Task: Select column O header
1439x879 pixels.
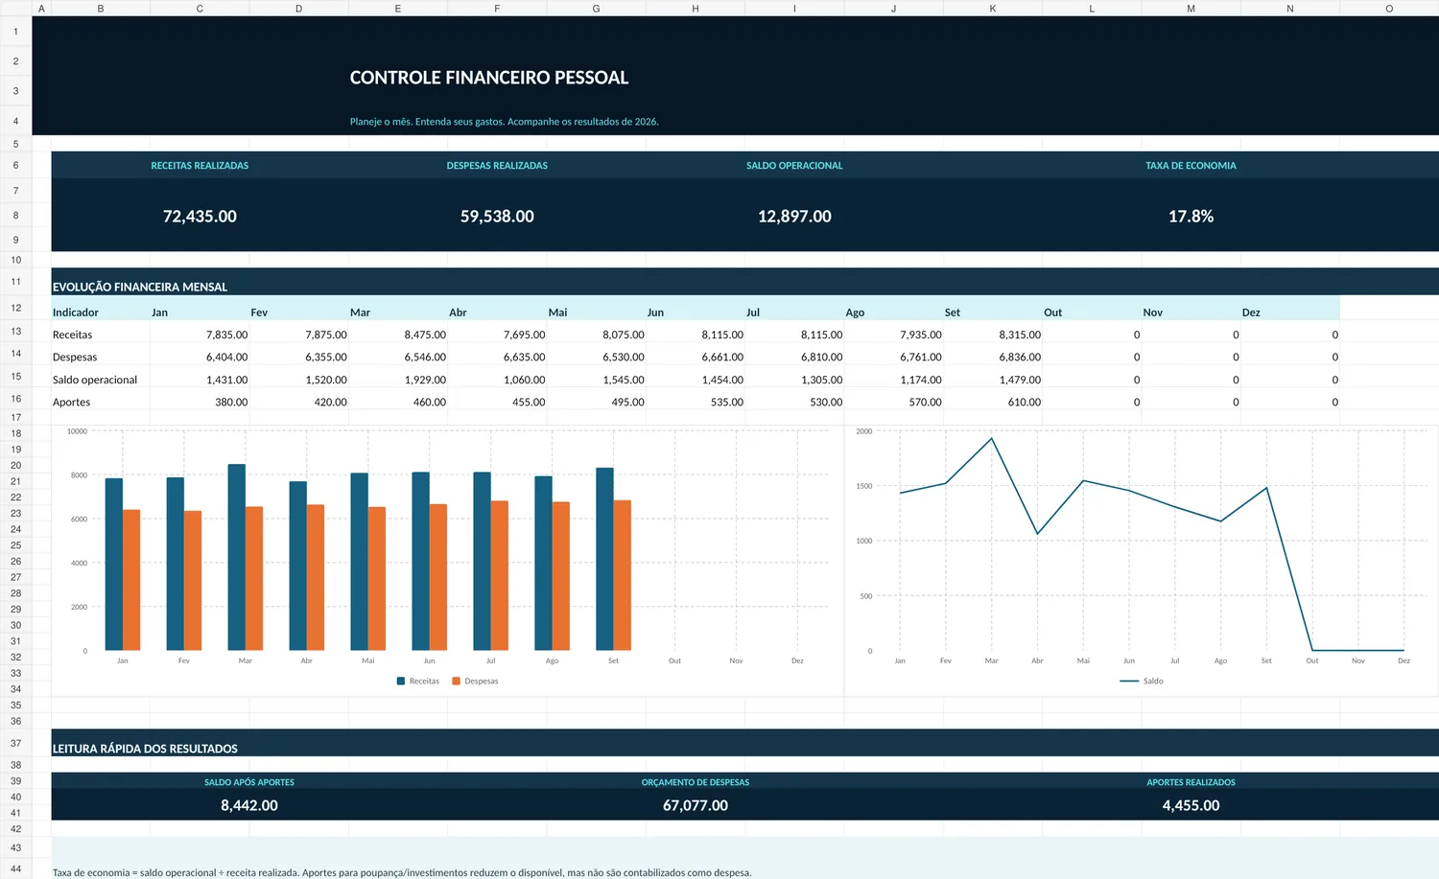Action: pos(1389,9)
